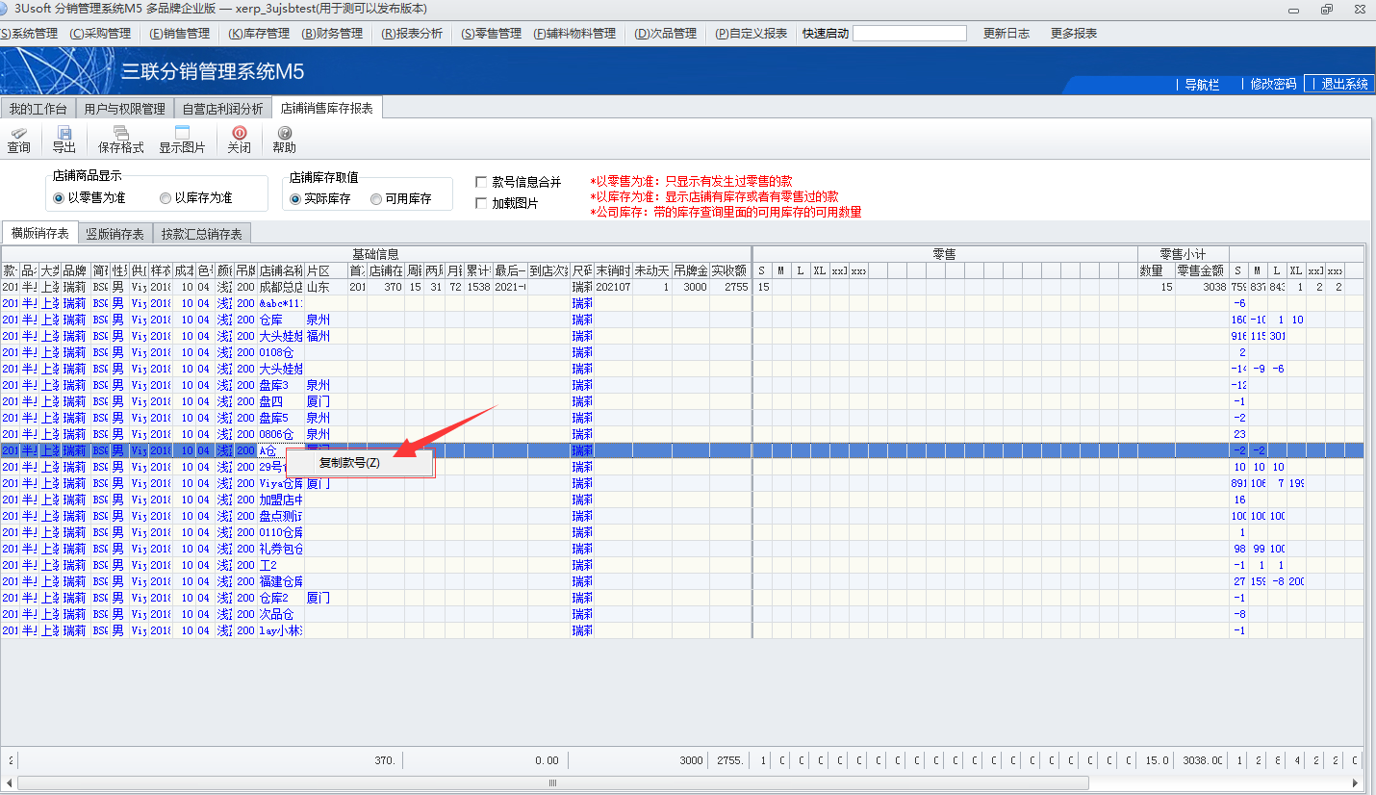
Task: Click the 显示图片 show picture icon
Action: (x=182, y=140)
